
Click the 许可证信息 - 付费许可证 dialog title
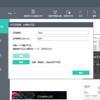(x=23, y=25)
